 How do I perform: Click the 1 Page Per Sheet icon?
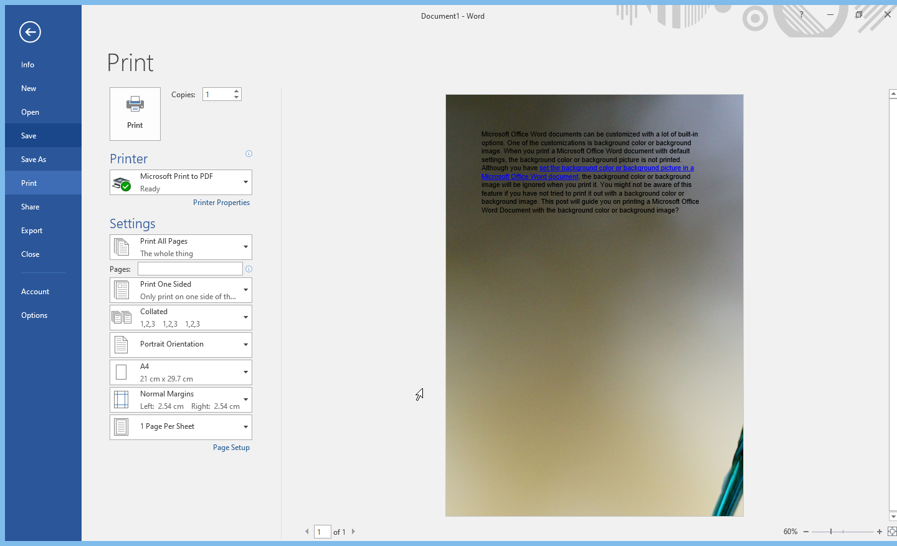121,426
